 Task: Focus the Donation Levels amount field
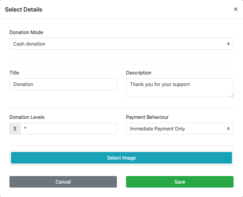click(69, 129)
